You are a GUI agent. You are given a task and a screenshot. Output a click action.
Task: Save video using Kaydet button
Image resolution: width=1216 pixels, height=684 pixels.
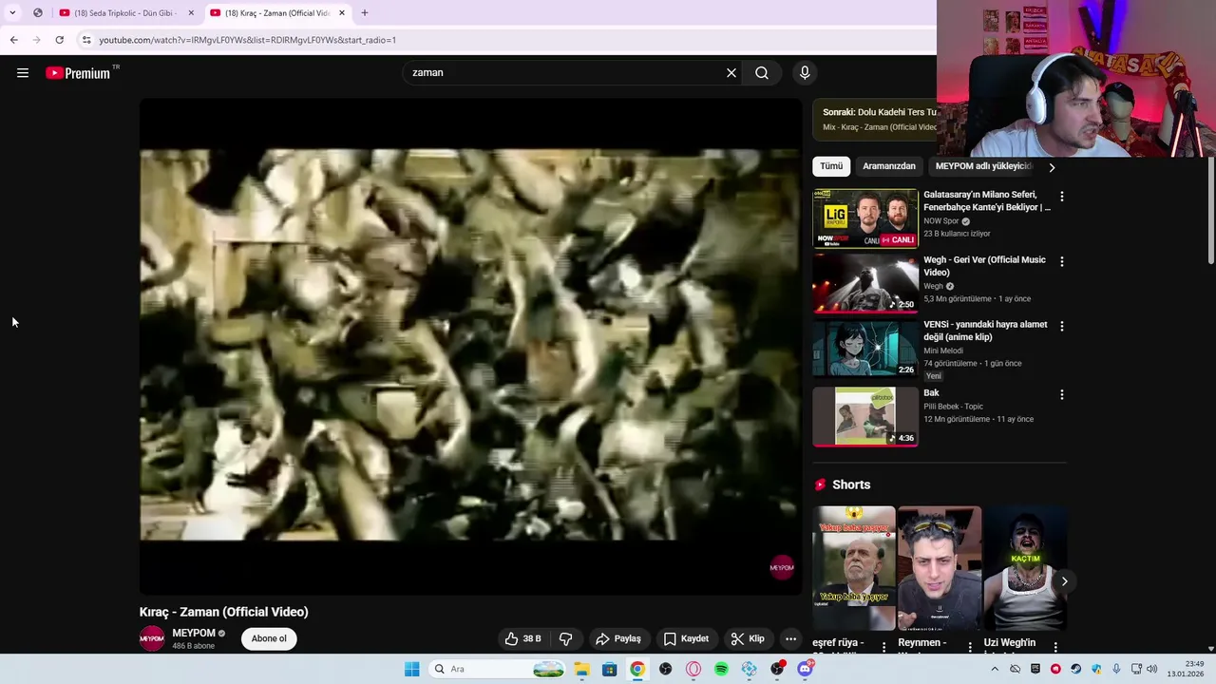(686, 639)
